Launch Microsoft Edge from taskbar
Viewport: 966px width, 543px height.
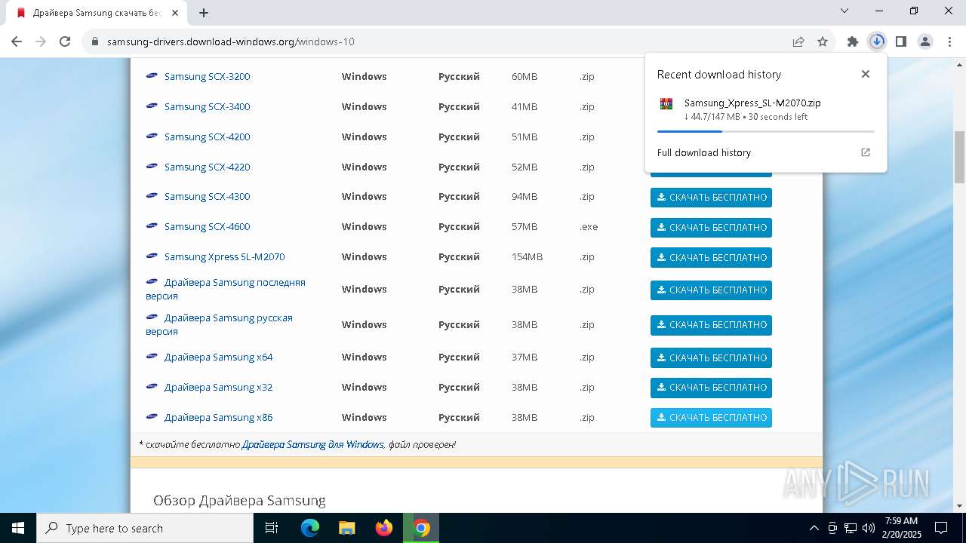(310, 528)
